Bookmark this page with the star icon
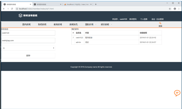Viewport: 182px width, 109px height. pos(170,9)
